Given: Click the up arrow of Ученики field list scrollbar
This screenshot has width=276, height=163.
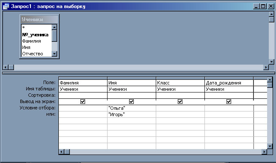Looking at the screenshot, I should point(54,27).
